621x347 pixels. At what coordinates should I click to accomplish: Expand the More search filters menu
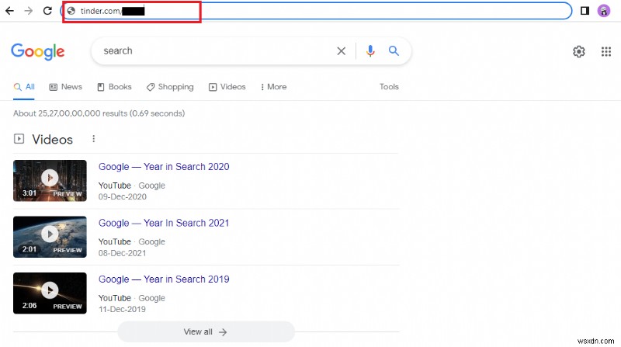click(x=273, y=87)
